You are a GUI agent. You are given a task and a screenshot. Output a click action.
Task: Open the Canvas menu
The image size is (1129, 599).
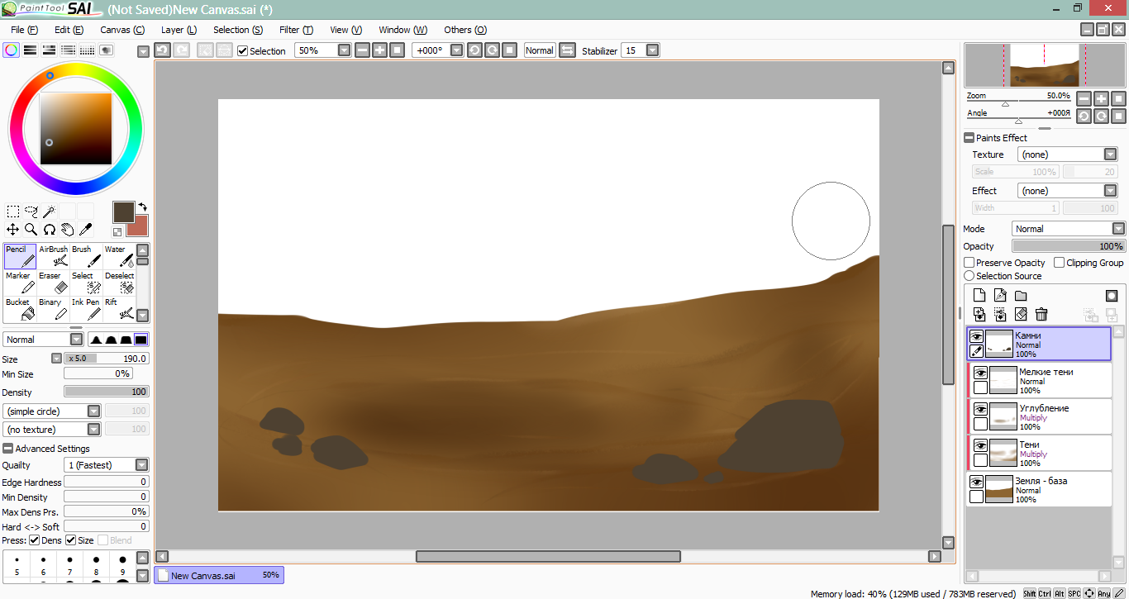pos(121,30)
